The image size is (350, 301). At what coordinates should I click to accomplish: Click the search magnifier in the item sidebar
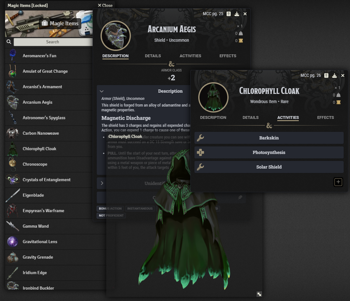9,41
